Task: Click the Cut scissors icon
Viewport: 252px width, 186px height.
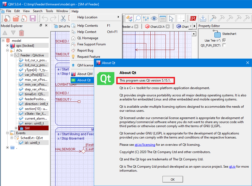Action: 63,18
